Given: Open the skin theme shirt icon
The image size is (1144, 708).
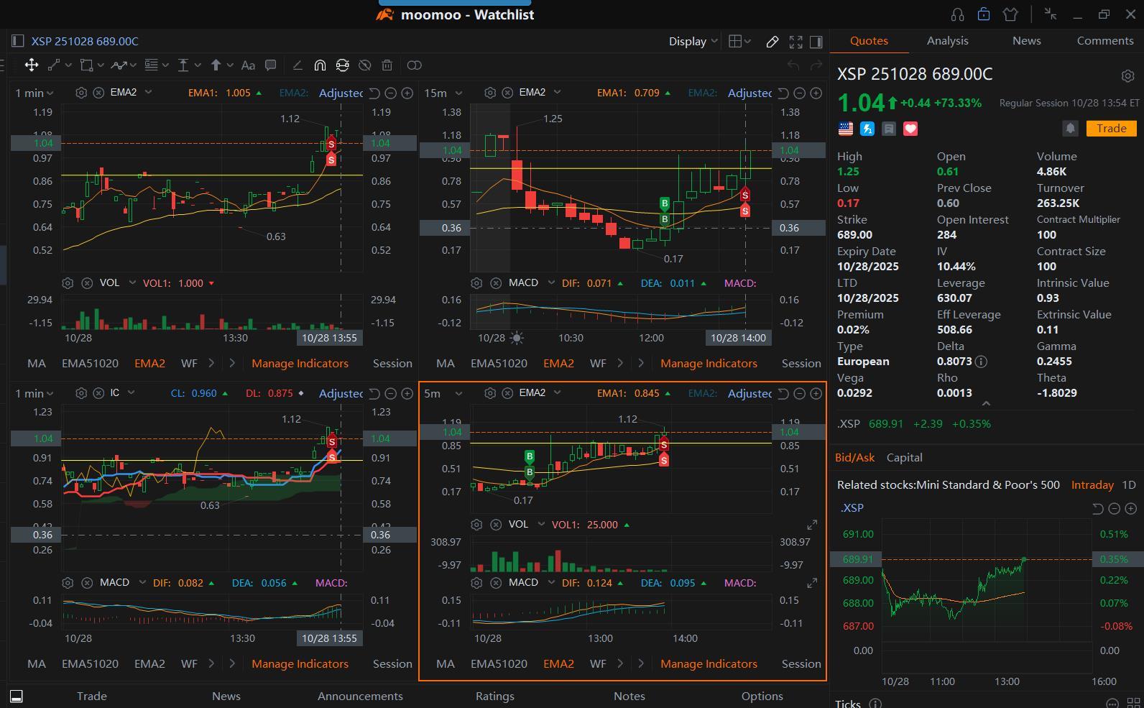Looking at the screenshot, I should click(x=1010, y=14).
